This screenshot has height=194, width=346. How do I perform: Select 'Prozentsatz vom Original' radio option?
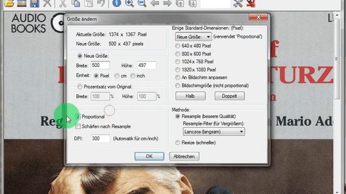point(79,86)
